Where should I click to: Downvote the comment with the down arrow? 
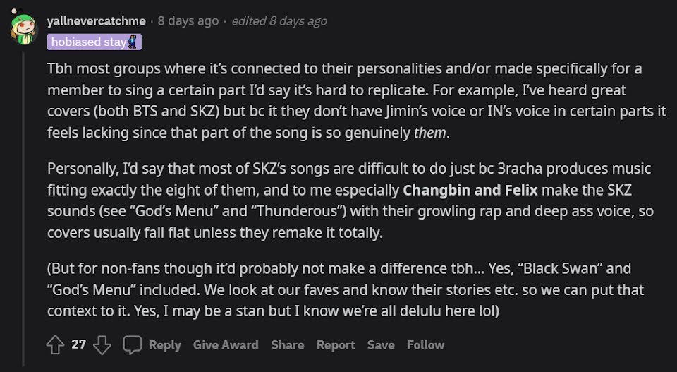(102, 345)
